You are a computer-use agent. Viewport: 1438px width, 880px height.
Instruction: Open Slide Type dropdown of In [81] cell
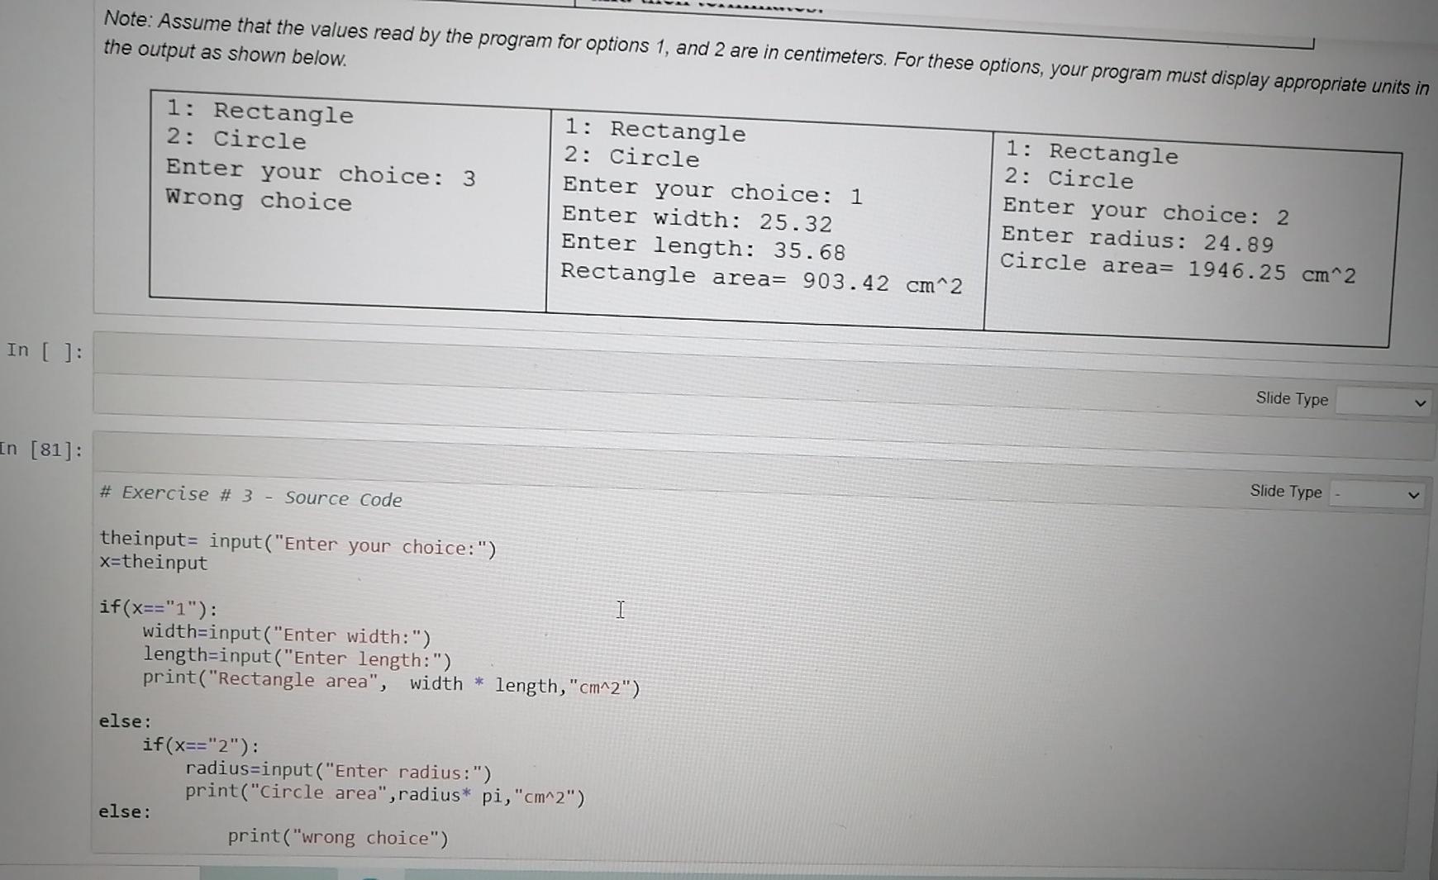(x=1377, y=494)
